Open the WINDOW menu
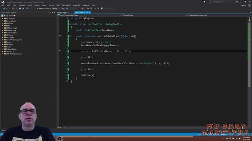 (86, 5)
